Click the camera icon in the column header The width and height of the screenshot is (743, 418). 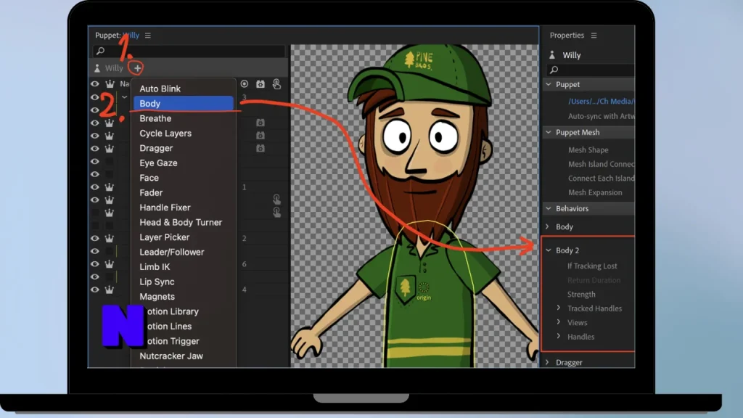click(260, 84)
